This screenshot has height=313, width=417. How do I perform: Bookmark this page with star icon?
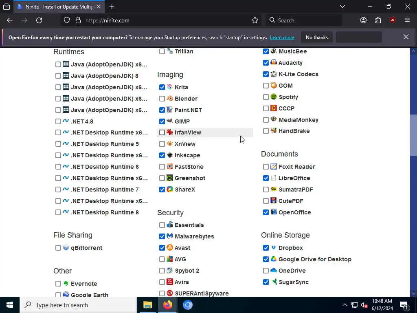255,20
